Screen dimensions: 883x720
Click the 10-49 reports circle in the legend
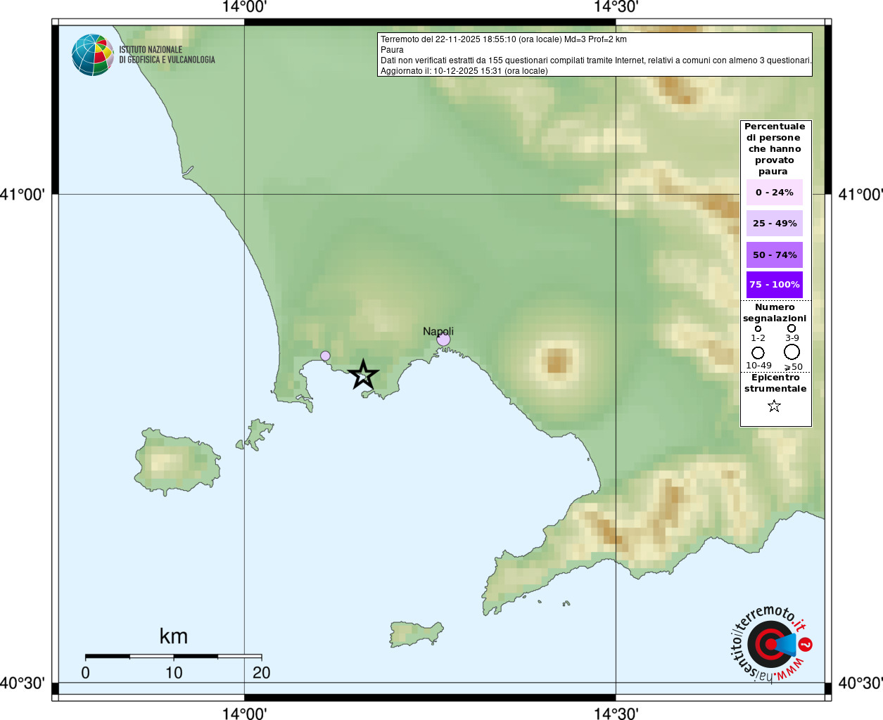[x=758, y=352]
